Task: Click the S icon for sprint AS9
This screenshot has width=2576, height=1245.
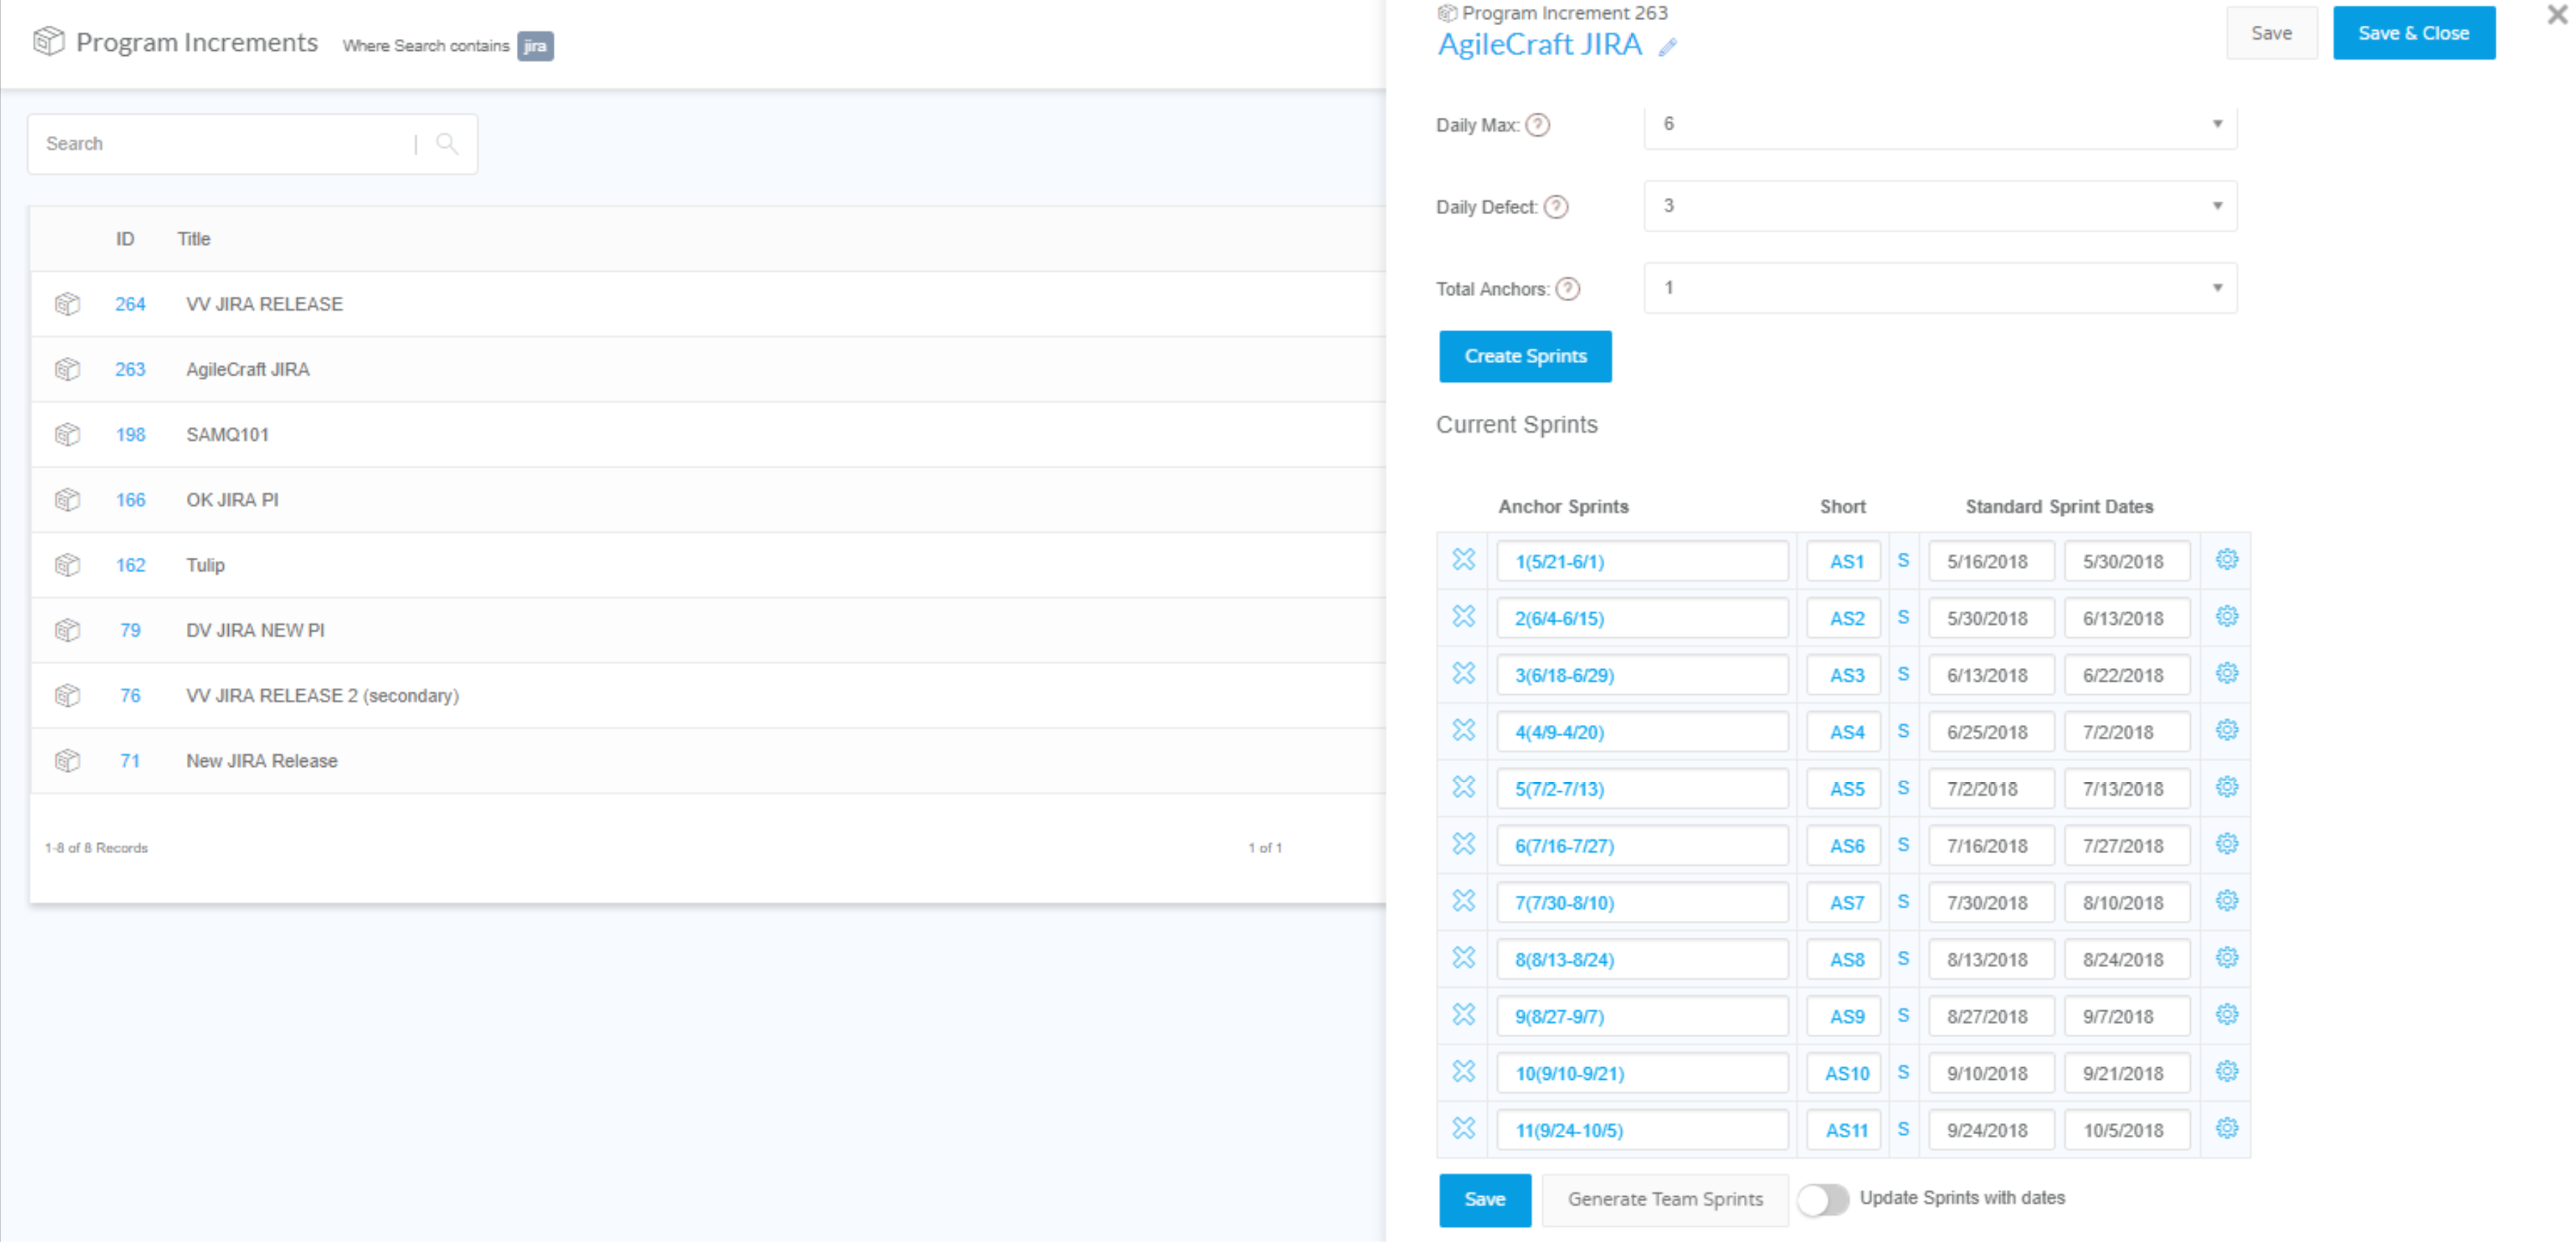Action: pyautogui.click(x=1903, y=1015)
